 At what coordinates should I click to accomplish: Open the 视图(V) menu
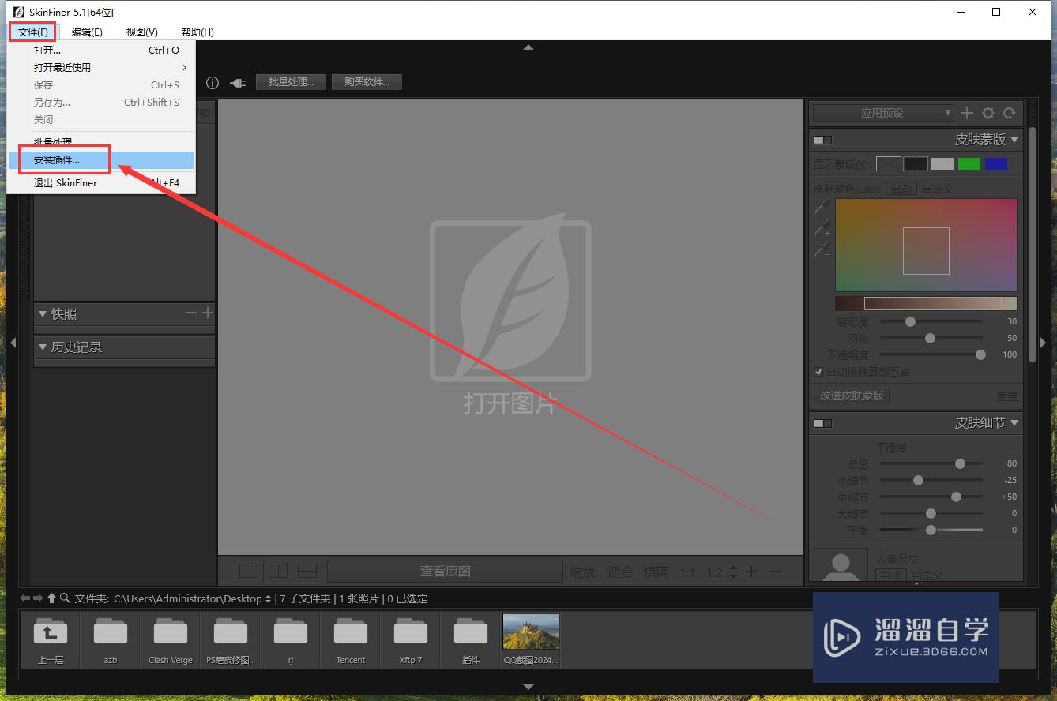(x=142, y=32)
